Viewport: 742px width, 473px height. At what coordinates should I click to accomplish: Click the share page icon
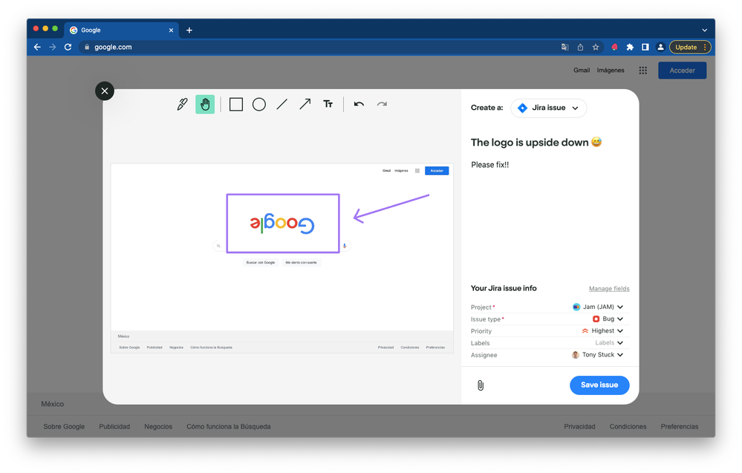tap(580, 47)
